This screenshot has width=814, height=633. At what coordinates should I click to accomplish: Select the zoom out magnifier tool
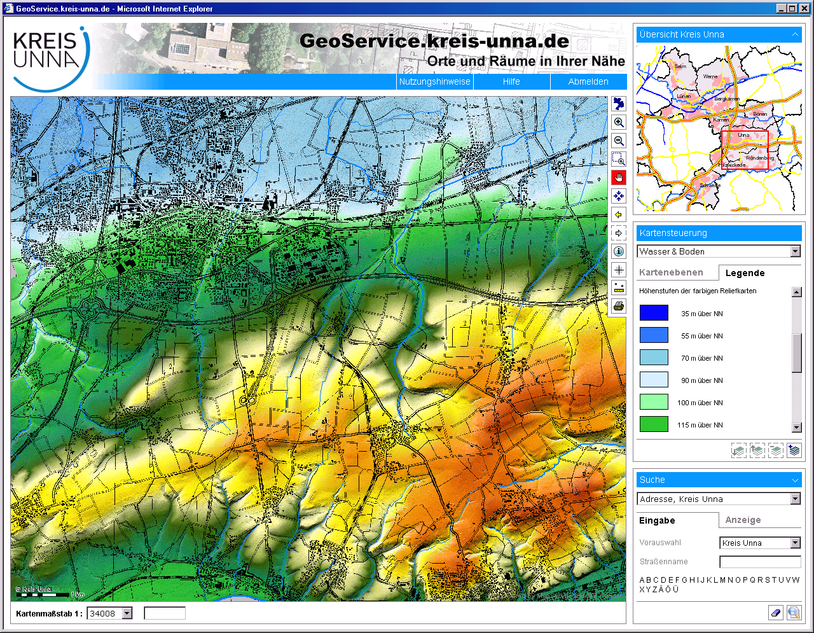click(619, 141)
